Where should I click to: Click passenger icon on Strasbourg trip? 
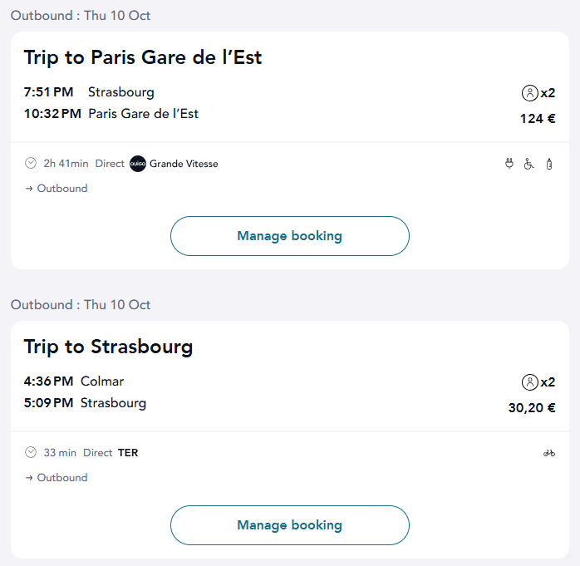coord(529,382)
